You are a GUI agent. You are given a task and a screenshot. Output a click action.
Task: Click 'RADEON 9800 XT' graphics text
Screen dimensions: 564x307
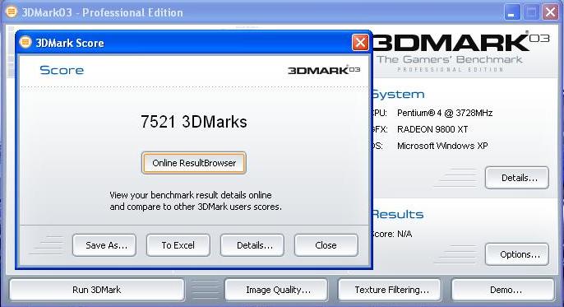(432, 129)
